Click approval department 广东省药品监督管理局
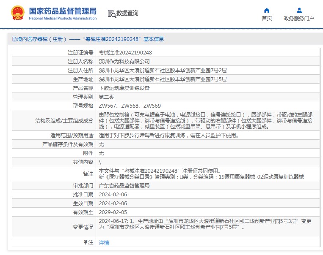 pos(124,186)
